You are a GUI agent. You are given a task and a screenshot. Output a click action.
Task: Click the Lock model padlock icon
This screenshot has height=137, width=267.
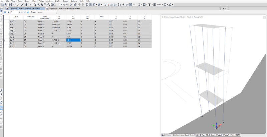pyautogui.click(x=26, y=5)
